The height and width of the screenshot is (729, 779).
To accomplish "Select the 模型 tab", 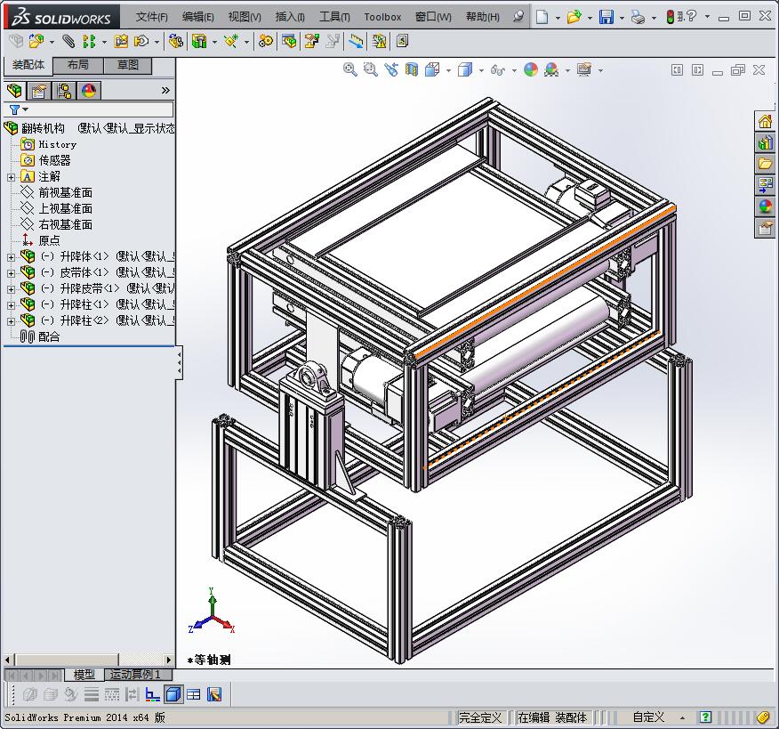I will coord(84,675).
